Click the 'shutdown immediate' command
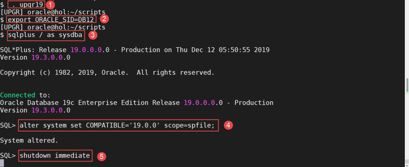Screen dimensions: 409x167 point(55,155)
